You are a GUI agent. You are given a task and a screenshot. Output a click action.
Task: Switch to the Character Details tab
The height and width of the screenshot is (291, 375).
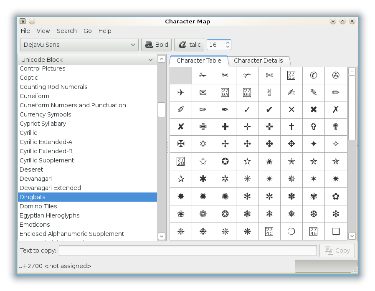[259, 61]
